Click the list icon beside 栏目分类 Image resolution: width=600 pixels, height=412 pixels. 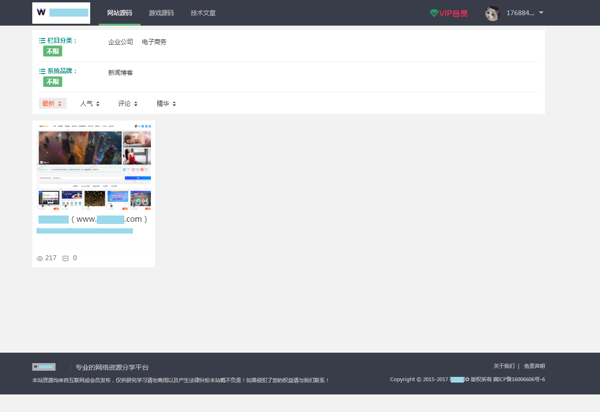42,41
